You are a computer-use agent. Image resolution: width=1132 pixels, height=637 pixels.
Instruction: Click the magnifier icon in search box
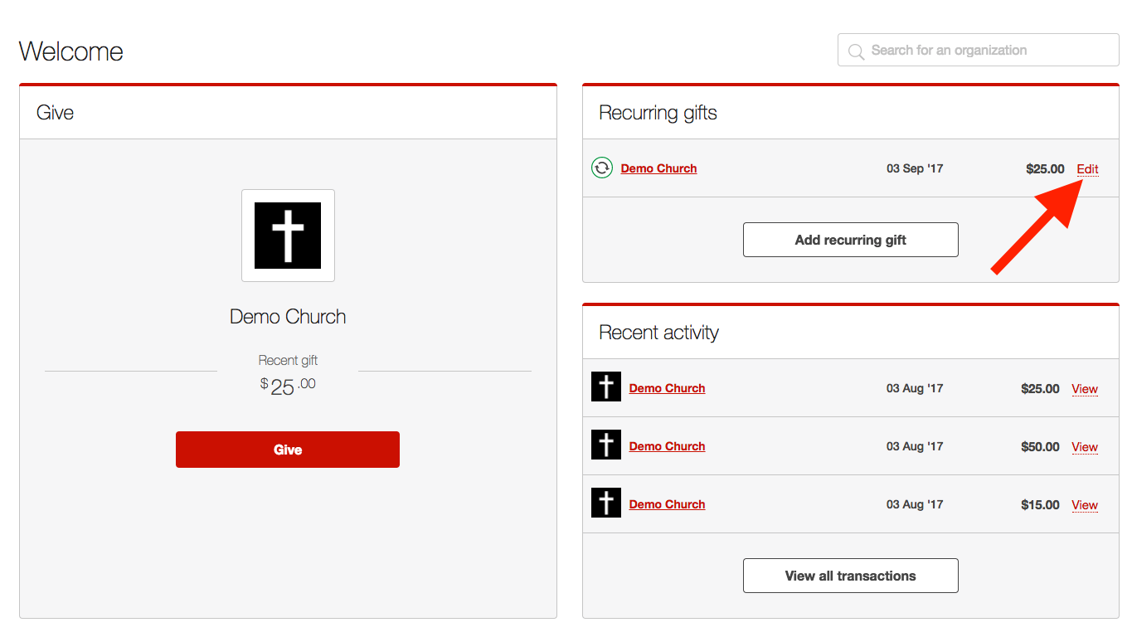coord(856,51)
